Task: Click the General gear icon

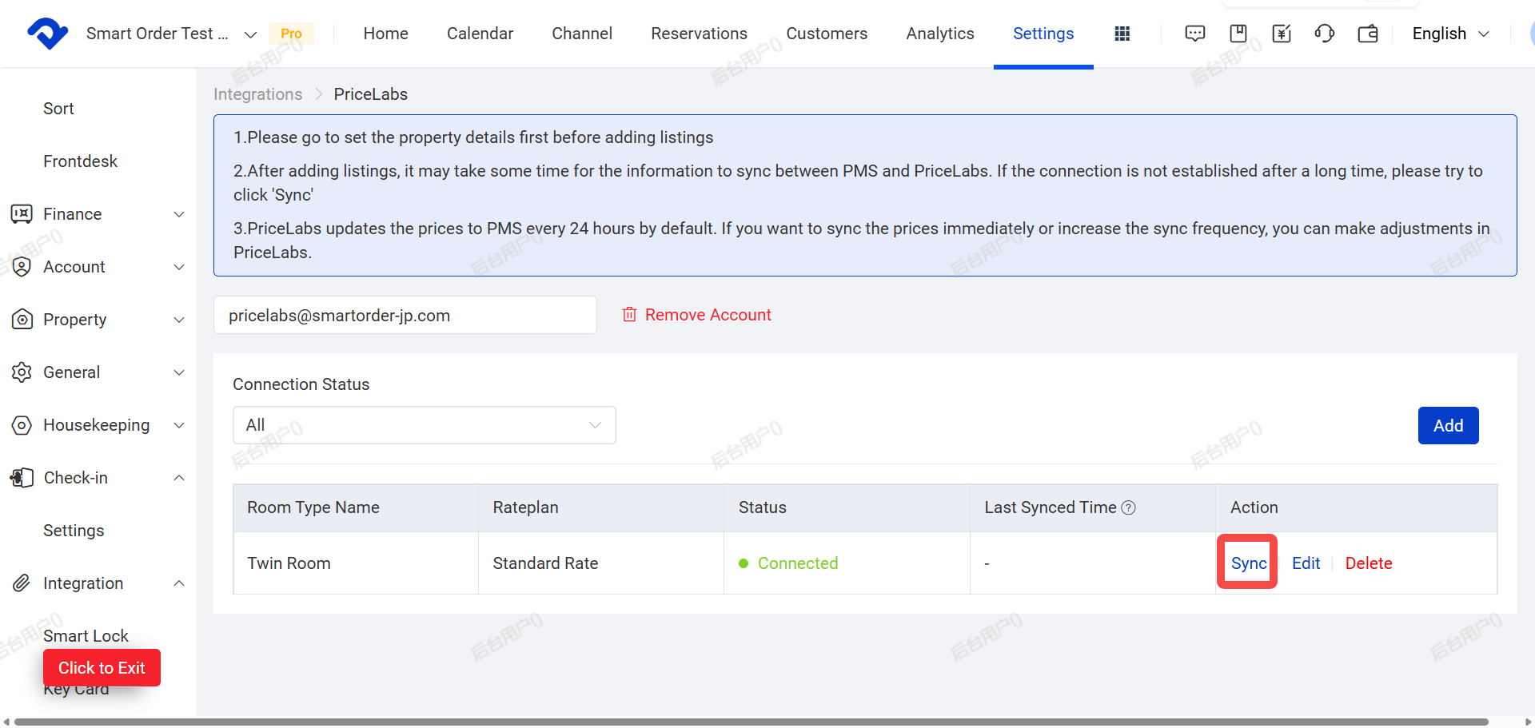Action: 22,372
